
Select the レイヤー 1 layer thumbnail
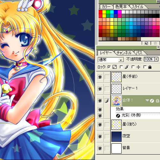click(x=116, y=89)
